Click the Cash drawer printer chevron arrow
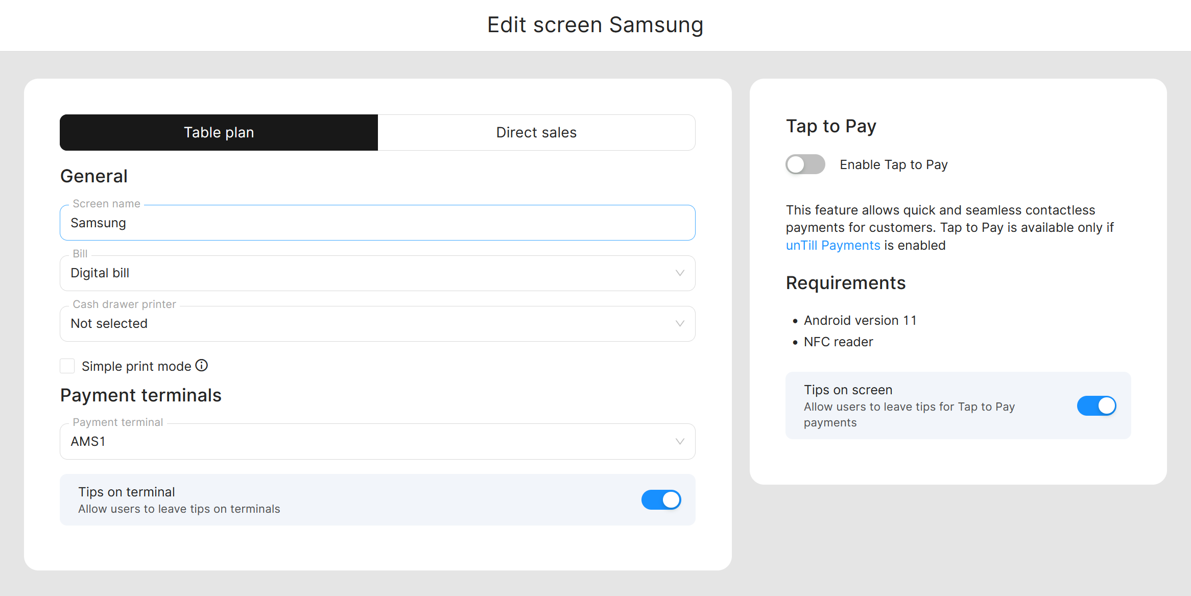This screenshot has height=596, width=1191. pos(680,324)
